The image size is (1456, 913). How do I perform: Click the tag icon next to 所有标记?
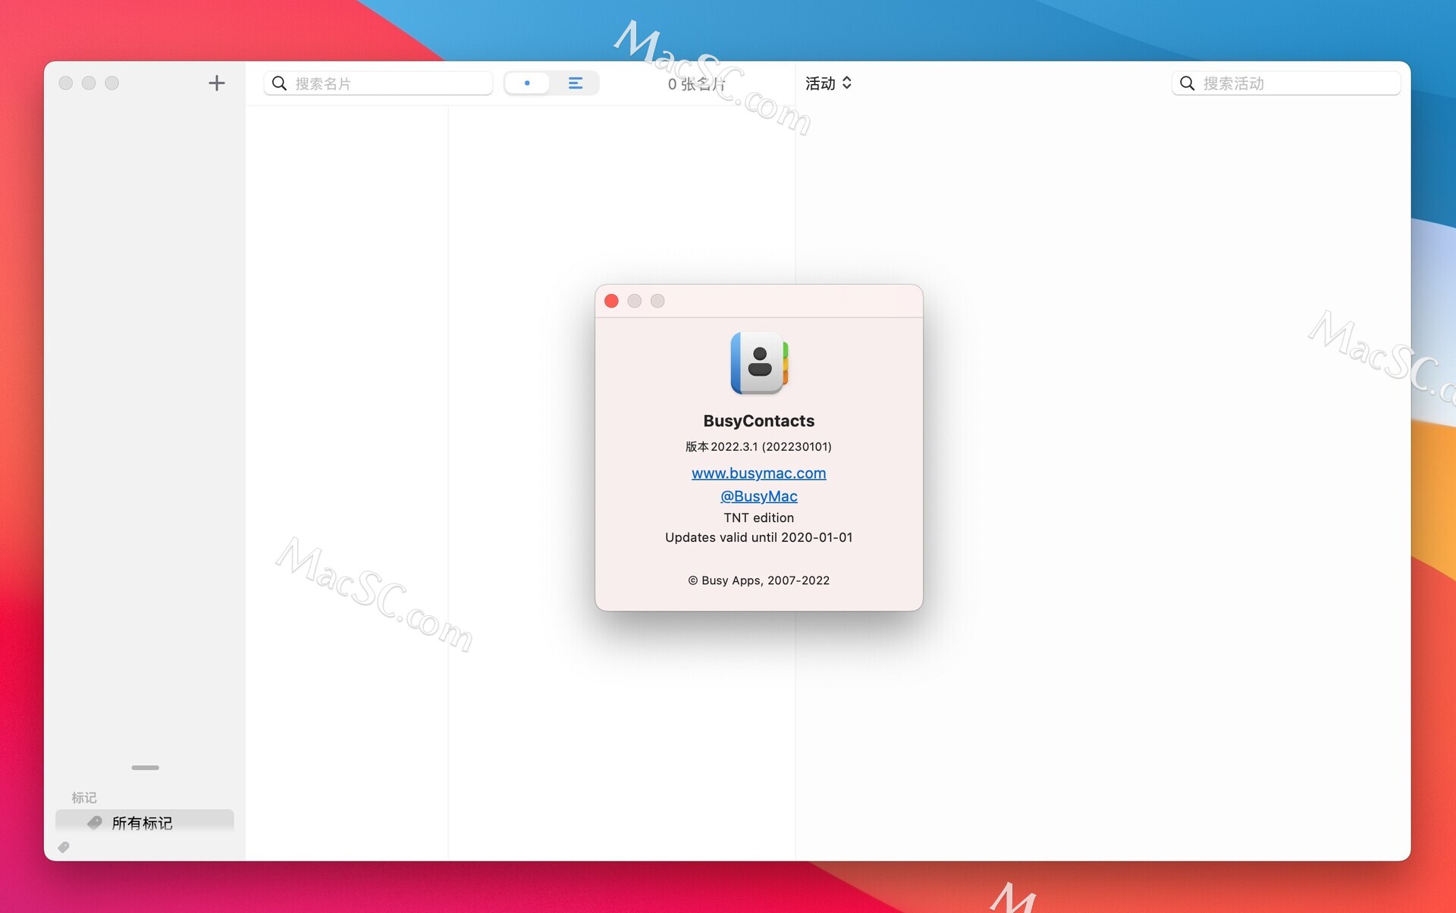click(x=95, y=822)
